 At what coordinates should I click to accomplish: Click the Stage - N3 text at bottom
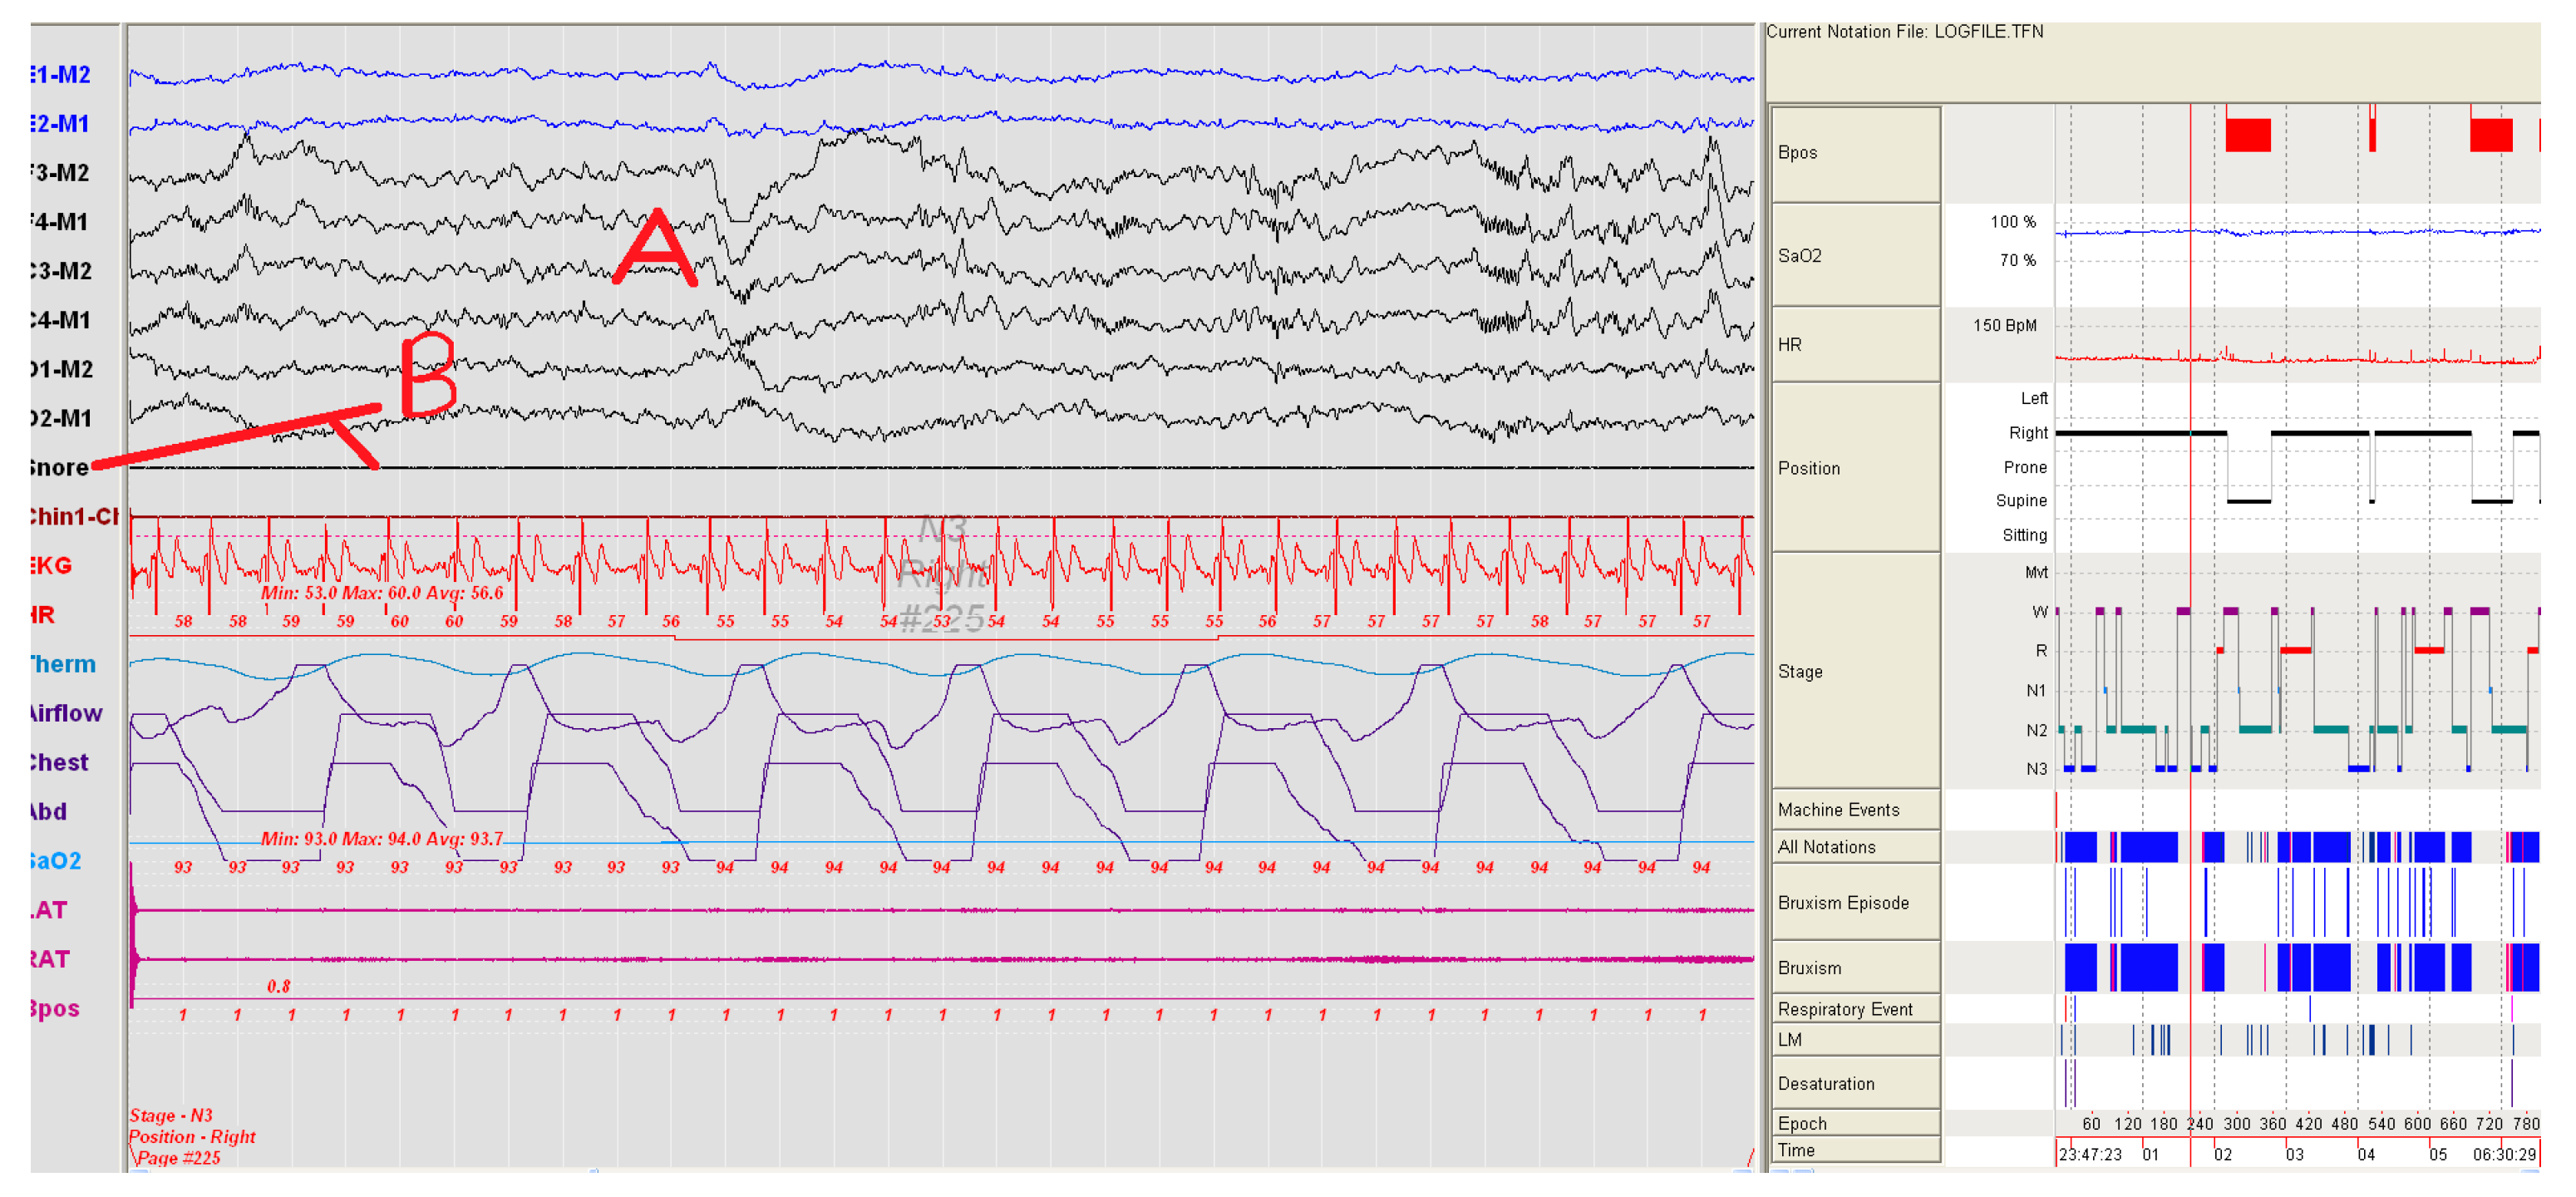[171, 1115]
